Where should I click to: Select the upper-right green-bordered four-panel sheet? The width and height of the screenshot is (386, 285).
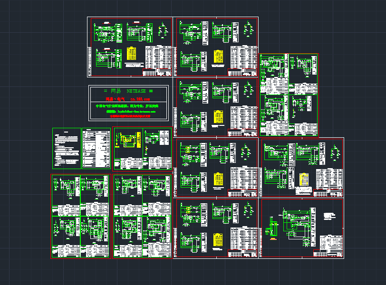coord(289,95)
